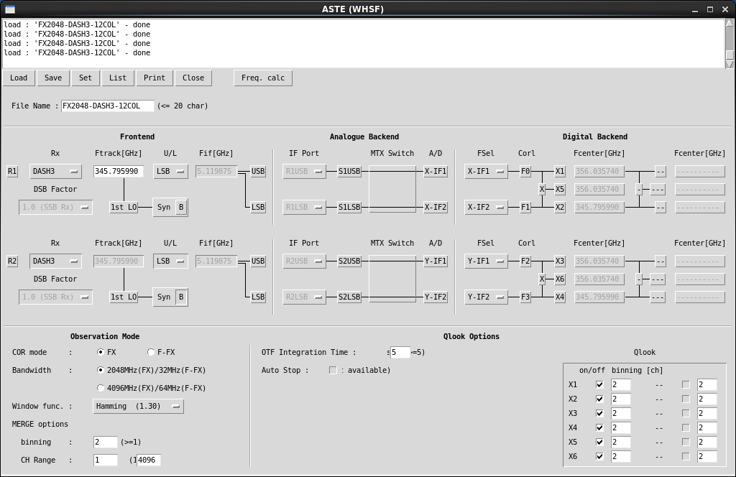Toggle Qlook on/off checkbox for X2
736x477 pixels.
tap(599, 399)
